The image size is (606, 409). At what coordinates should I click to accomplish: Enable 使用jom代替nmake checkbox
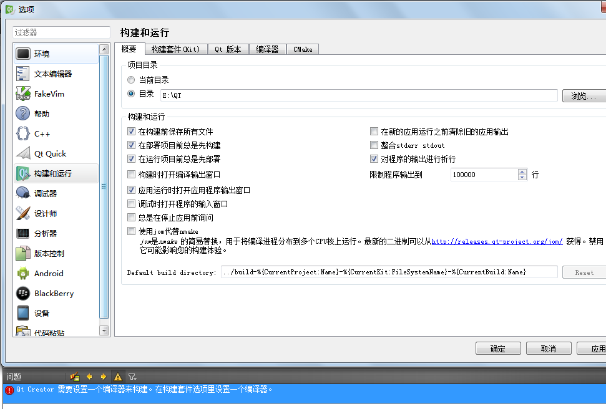[x=132, y=231]
